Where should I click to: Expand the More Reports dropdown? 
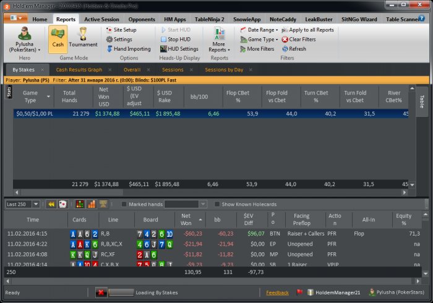pos(219,47)
